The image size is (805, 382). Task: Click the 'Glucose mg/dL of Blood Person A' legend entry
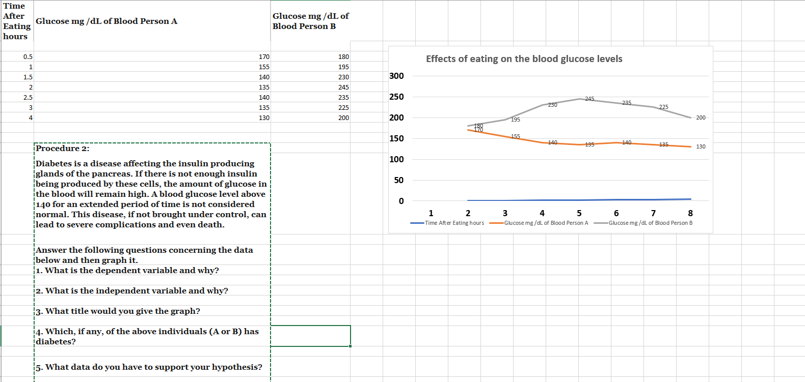539,223
